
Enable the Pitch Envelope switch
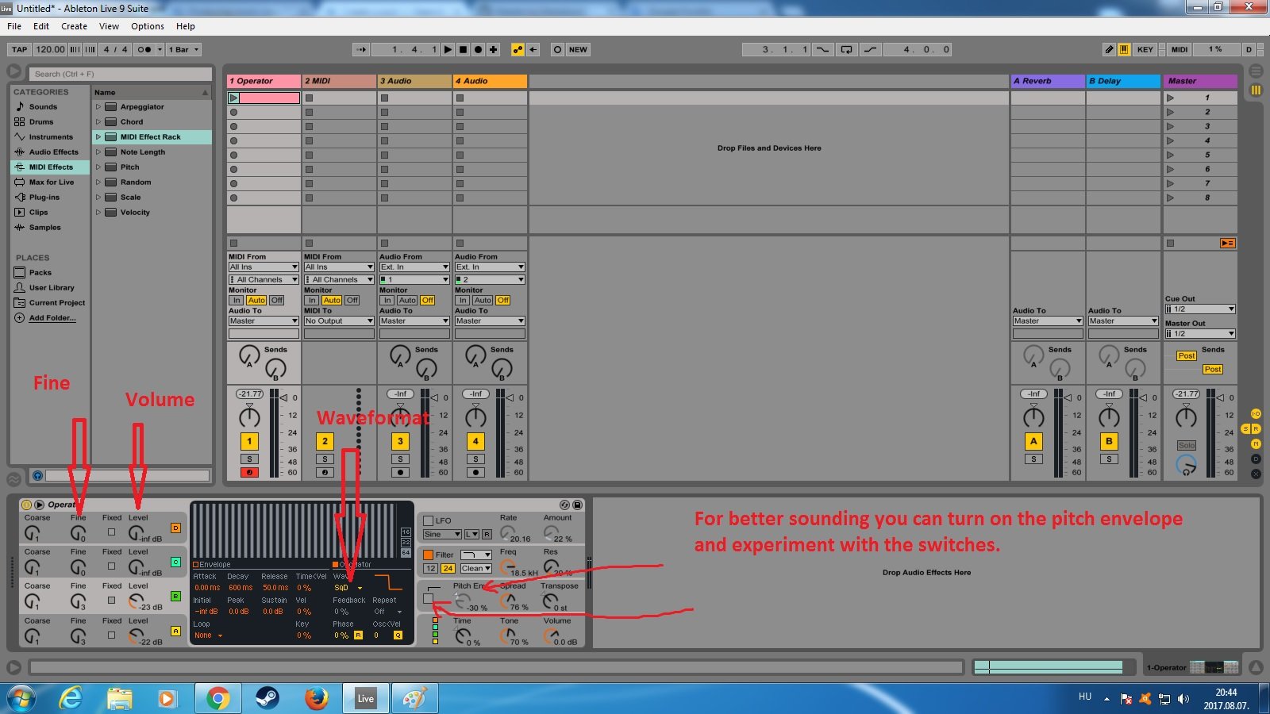coord(429,599)
